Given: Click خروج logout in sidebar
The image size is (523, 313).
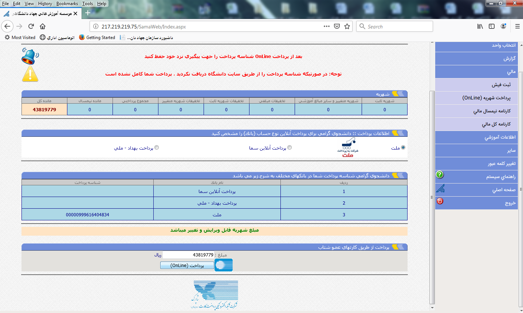Looking at the screenshot, I should [476, 203].
